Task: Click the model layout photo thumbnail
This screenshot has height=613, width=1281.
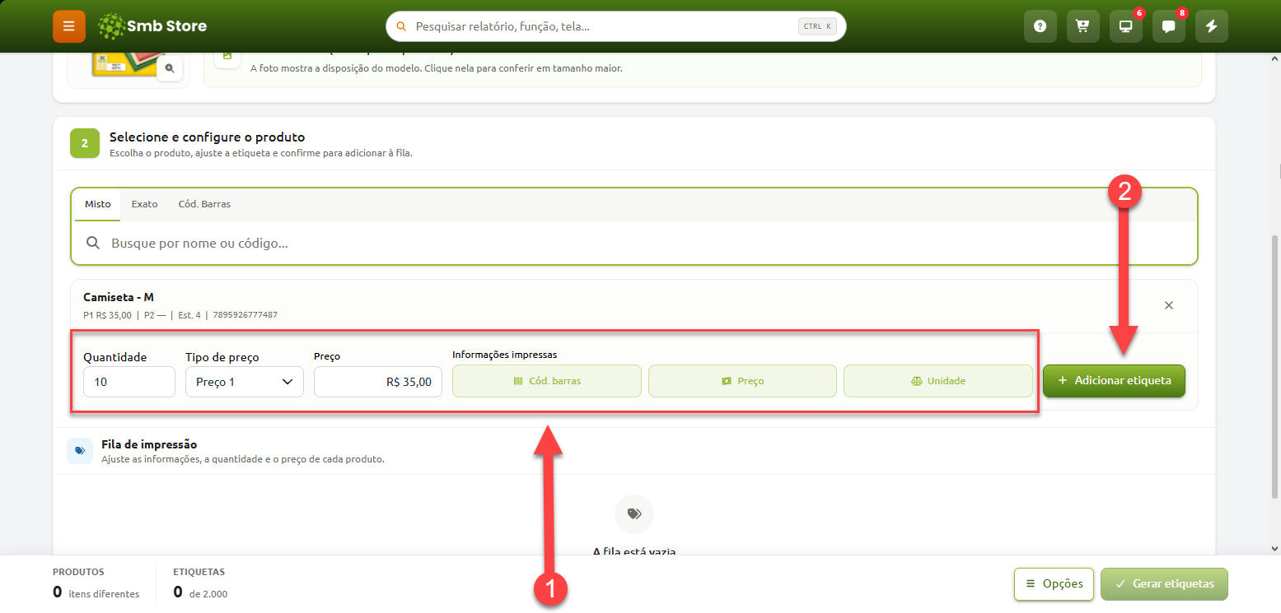Action: click(x=124, y=64)
